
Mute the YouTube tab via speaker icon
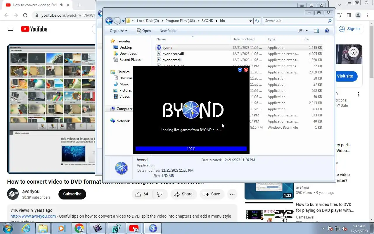pyautogui.click(x=61, y=5)
